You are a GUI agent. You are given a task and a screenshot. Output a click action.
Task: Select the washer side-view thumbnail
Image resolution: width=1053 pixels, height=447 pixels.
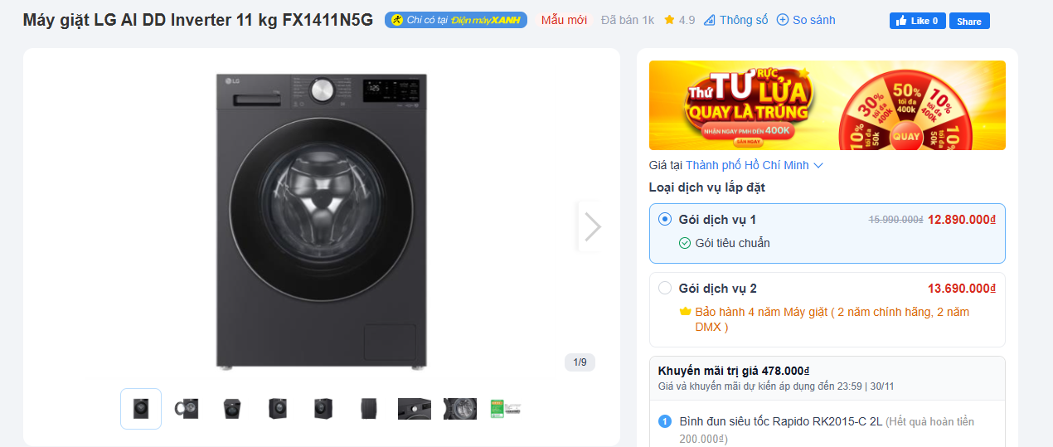(x=369, y=409)
